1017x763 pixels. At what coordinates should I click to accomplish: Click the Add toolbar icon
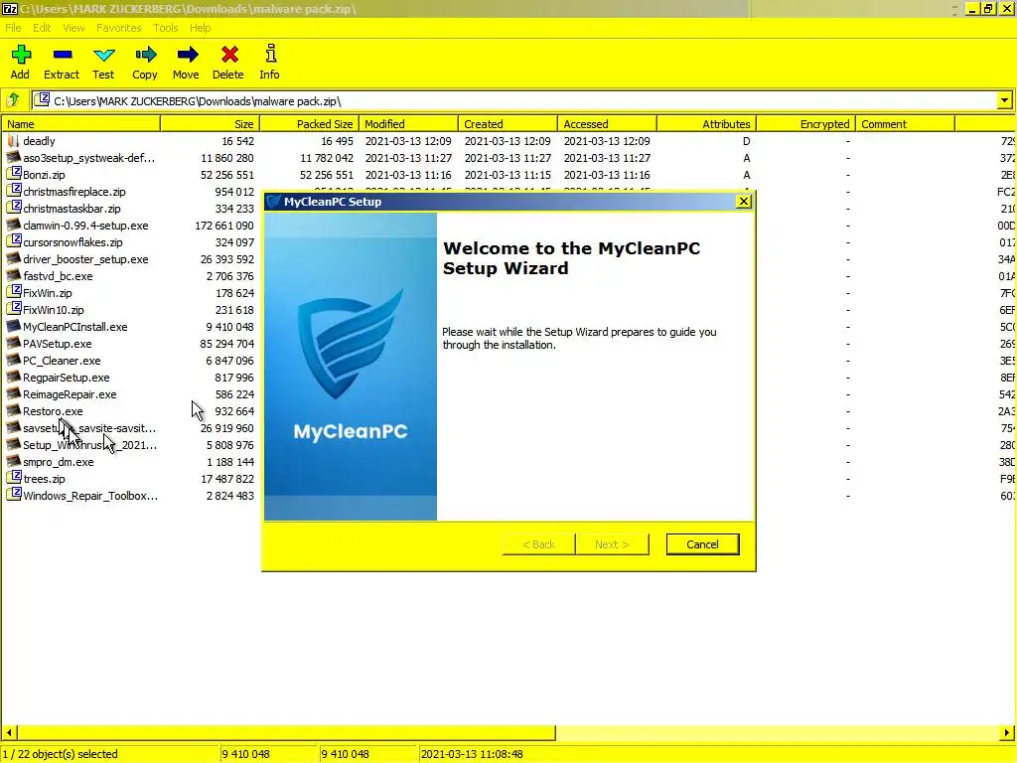(x=21, y=55)
